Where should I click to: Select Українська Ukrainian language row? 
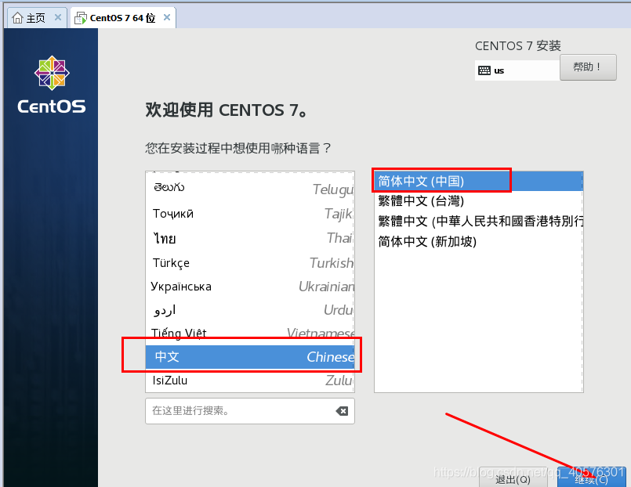click(250, 287)
